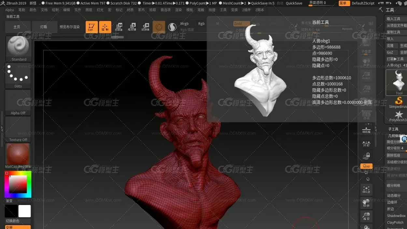Viewport: 407px width, 229px height.
Task: Select the PolyMesh3D star tool icon
Action: coord(399,116)
